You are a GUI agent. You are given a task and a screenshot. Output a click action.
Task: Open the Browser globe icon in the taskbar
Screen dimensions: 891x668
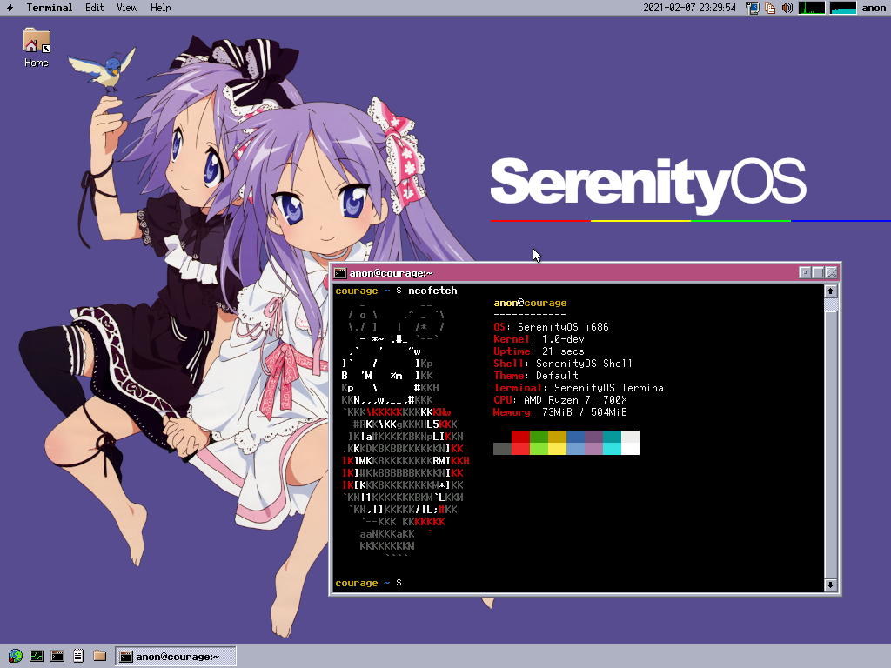pos(16,656)
